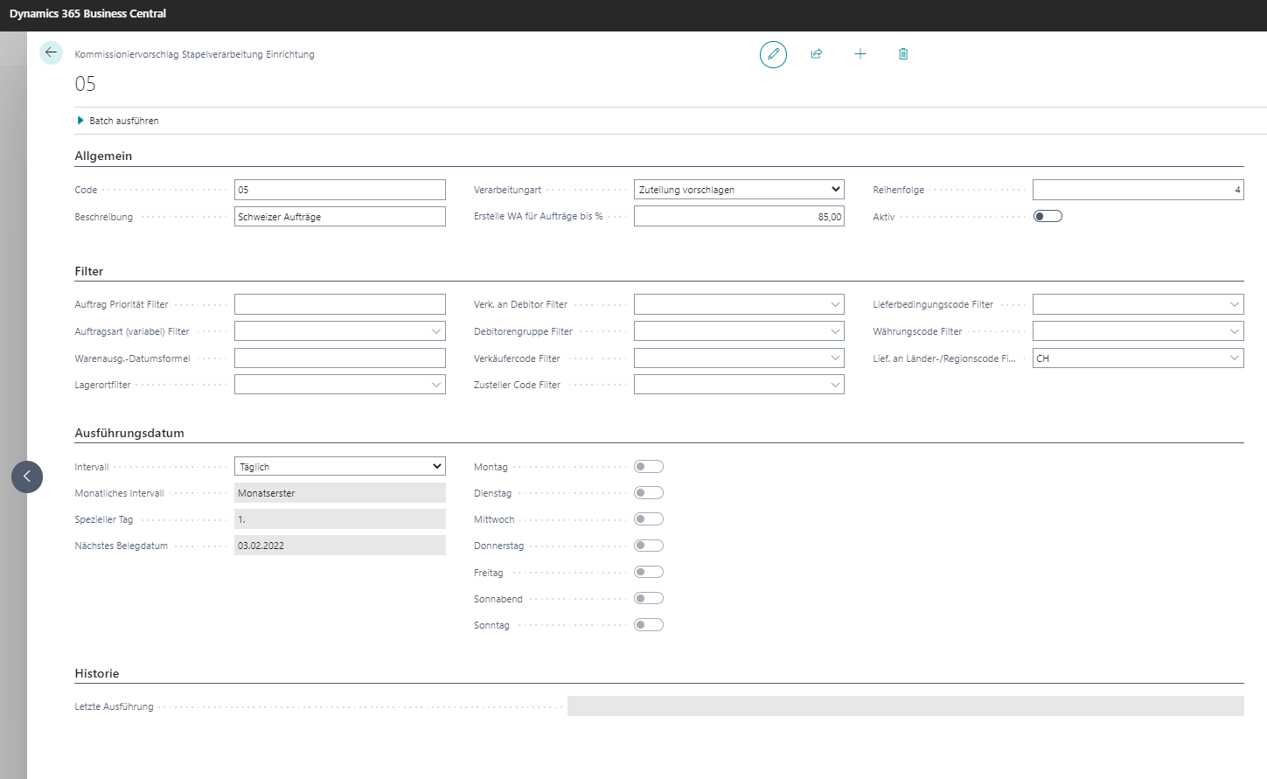This screenshot has width=1267, height=779.
Task: Click the back arrow icon
Action: pyautogui.click(x=51, y=53)
